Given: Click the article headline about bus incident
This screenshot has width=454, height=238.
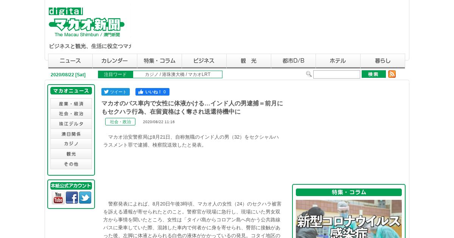Looking at the screenshot, I should 192,108.
